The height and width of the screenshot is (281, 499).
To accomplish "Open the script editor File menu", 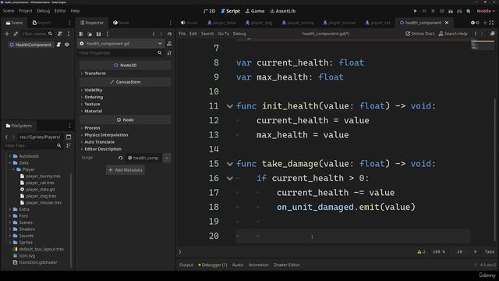I will pos(182,34).
